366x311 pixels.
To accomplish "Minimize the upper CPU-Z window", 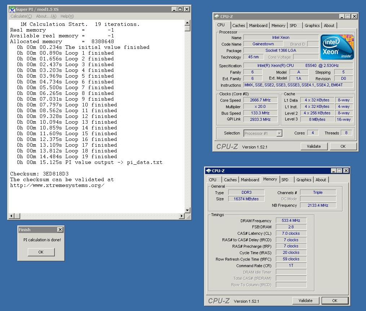I will pos(342,16).
